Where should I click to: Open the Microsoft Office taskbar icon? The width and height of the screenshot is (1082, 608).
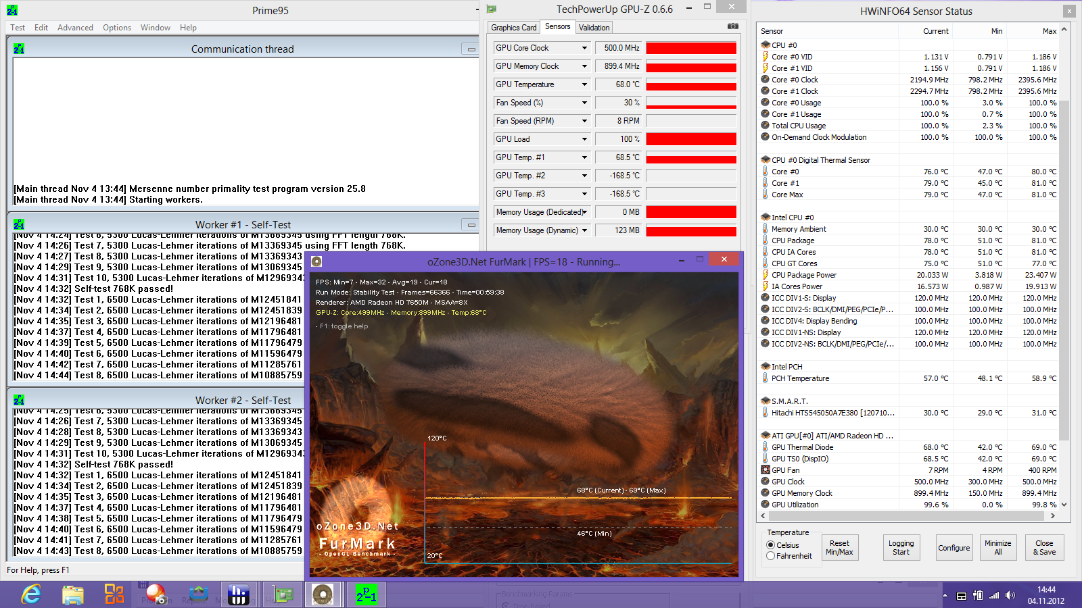[114, 594]
